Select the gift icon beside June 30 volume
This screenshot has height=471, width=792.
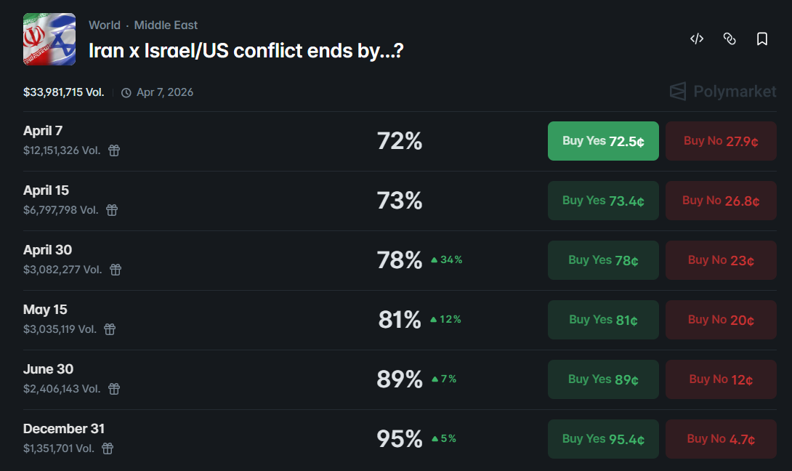point(113,389)
